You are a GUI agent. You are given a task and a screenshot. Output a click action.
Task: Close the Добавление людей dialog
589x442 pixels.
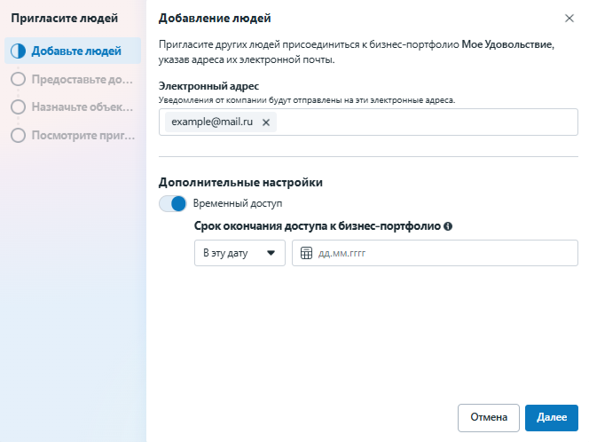point(569,18)
